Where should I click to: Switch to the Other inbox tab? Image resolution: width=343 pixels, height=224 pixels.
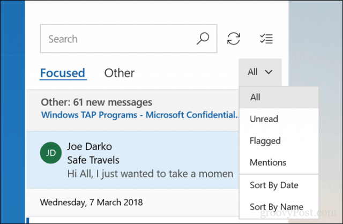[x=120, y=73]
